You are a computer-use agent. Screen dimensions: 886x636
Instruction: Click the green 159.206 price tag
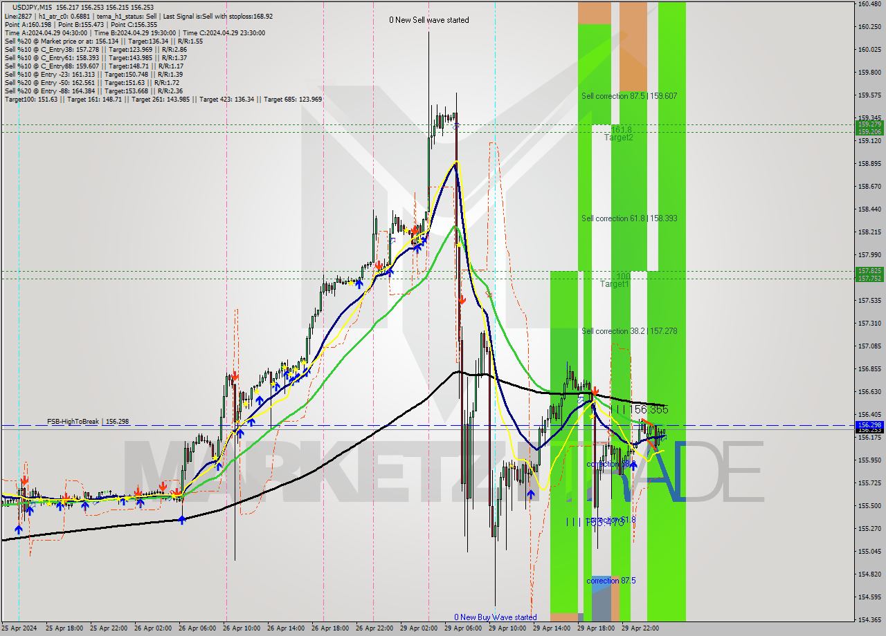point(869,131)
